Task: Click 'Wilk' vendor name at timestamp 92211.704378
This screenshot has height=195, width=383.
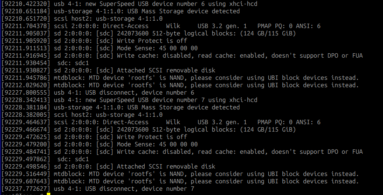Action: click(x=173, y=26)
